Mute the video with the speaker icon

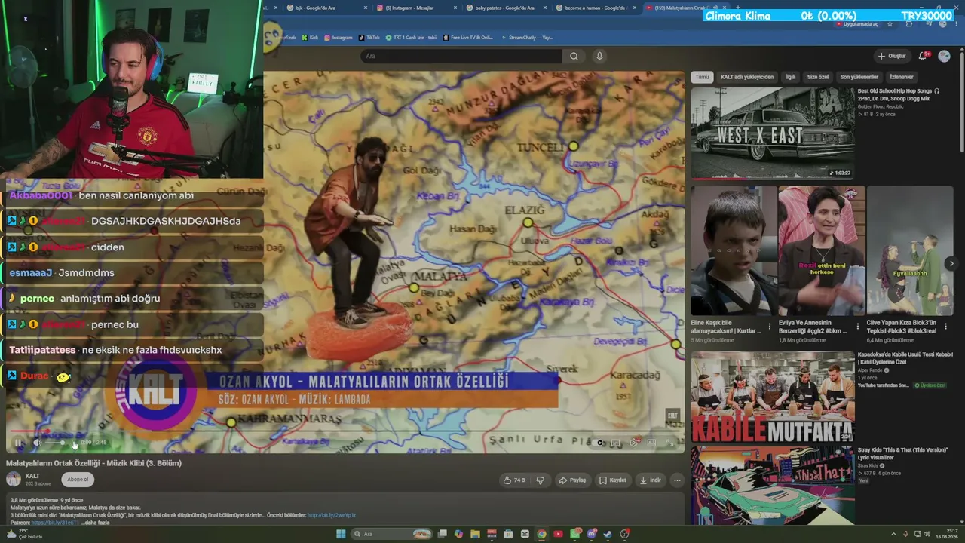pos(36,443)
